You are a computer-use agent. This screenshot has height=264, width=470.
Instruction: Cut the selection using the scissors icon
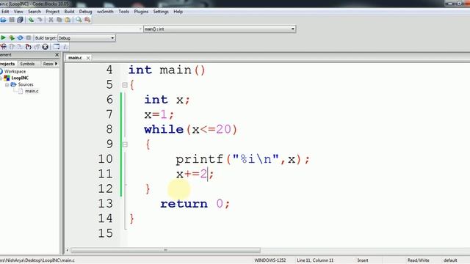51,20
